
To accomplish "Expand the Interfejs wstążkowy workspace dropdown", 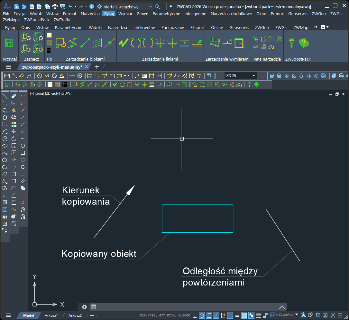I will pos(151,6).
